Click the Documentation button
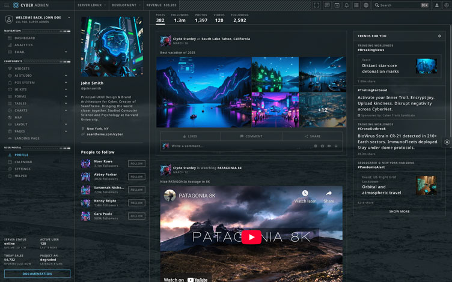 37,274
